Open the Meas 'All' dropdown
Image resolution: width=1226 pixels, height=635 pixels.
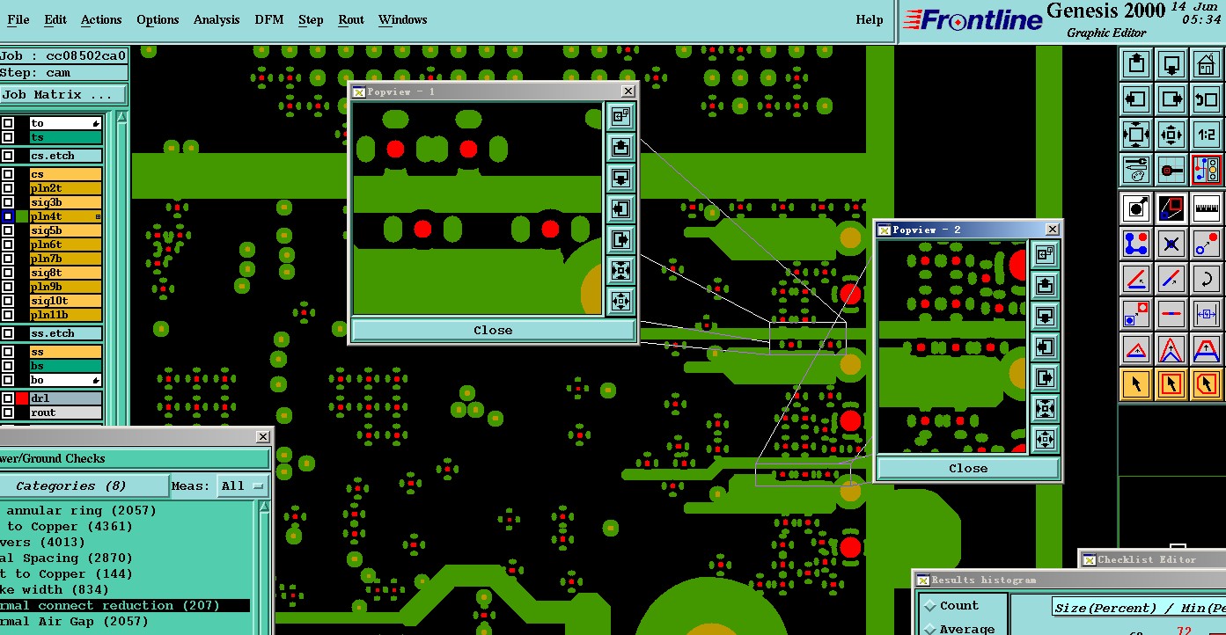click(244, 485)
